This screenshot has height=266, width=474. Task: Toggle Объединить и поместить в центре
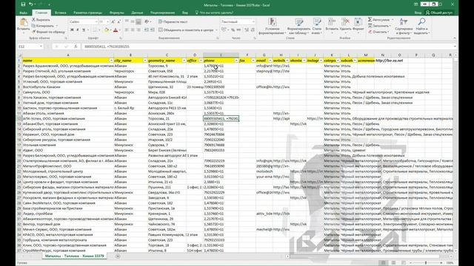pyautogui.click(x=187, y=30)
